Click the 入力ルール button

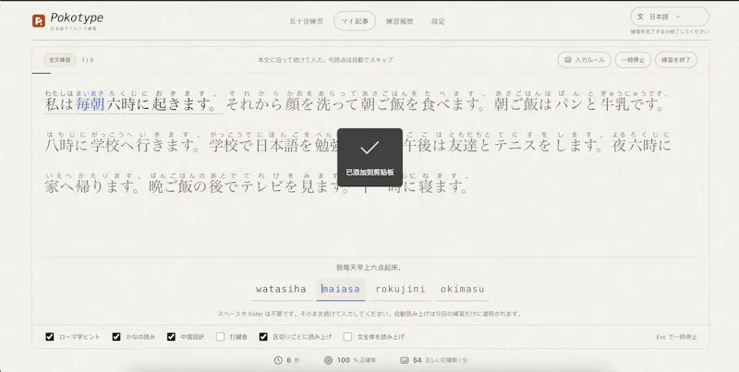585,60
